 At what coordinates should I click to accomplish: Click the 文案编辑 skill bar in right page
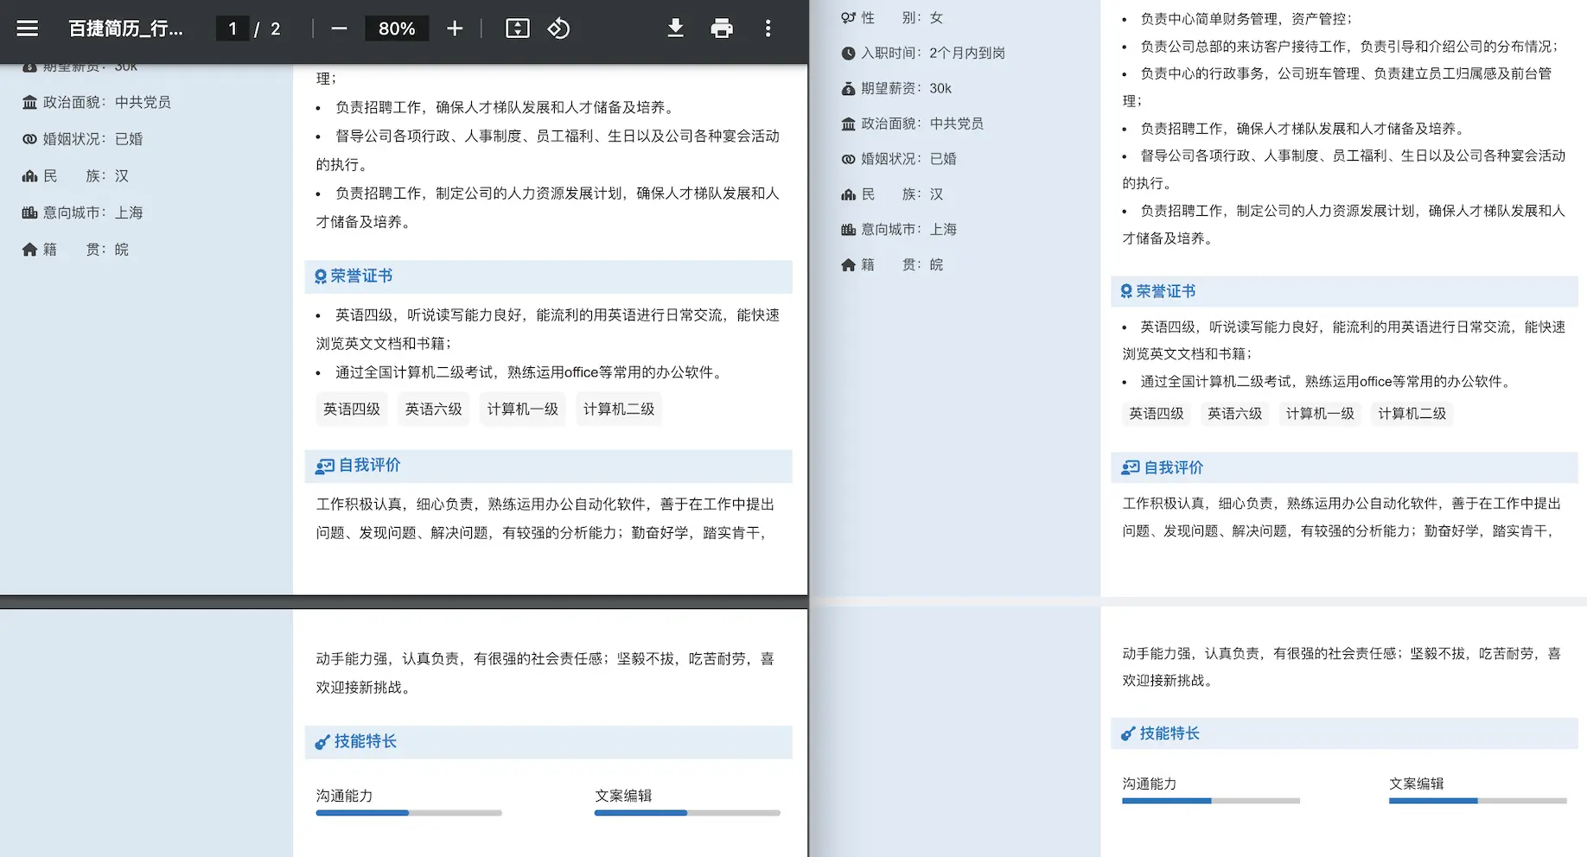pyautogui.click(x=1478, y=801)
